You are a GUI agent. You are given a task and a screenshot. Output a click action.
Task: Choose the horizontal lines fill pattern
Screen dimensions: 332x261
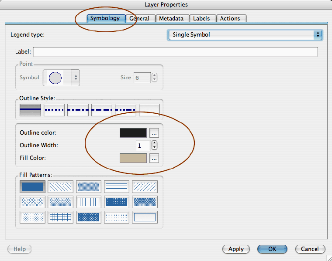[117, 186]
